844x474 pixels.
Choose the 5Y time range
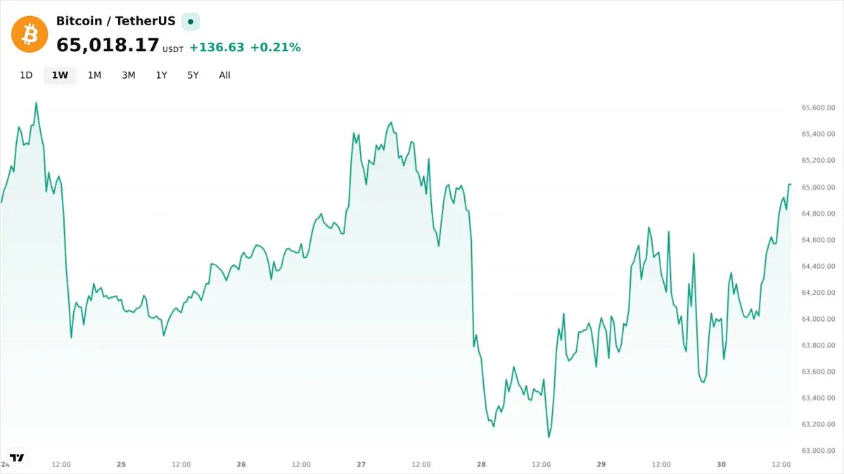[193, 75]
